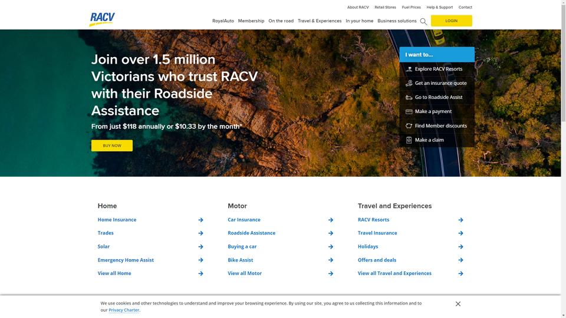The image size is (566, 318).
Task: Open the View all Motor link
Action: (x=245, y=273)
